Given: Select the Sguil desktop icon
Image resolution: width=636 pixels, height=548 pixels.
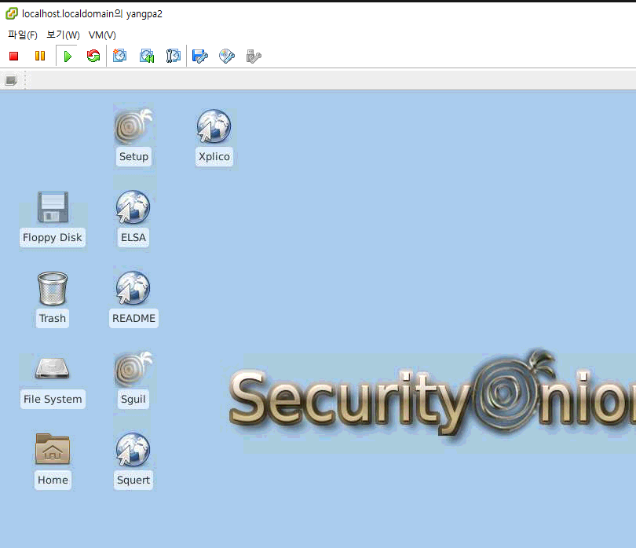Looking at the screenshot, I should point(133,380).
